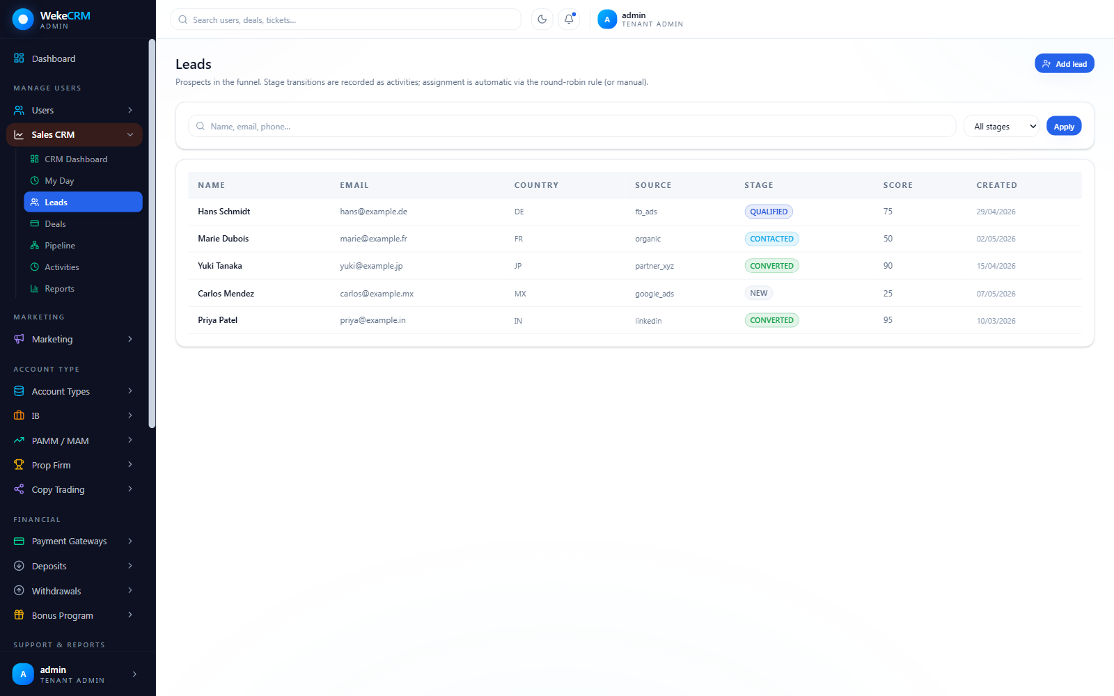This screenshot has height=696, width=1114.
Task: Click the admin avatar at sidebar bottom
Action: (23, 674)
